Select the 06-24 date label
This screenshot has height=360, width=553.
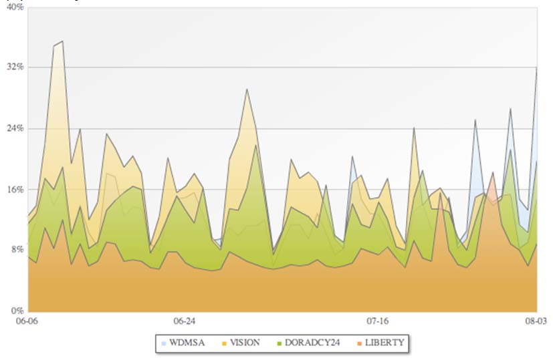(184, 321)
